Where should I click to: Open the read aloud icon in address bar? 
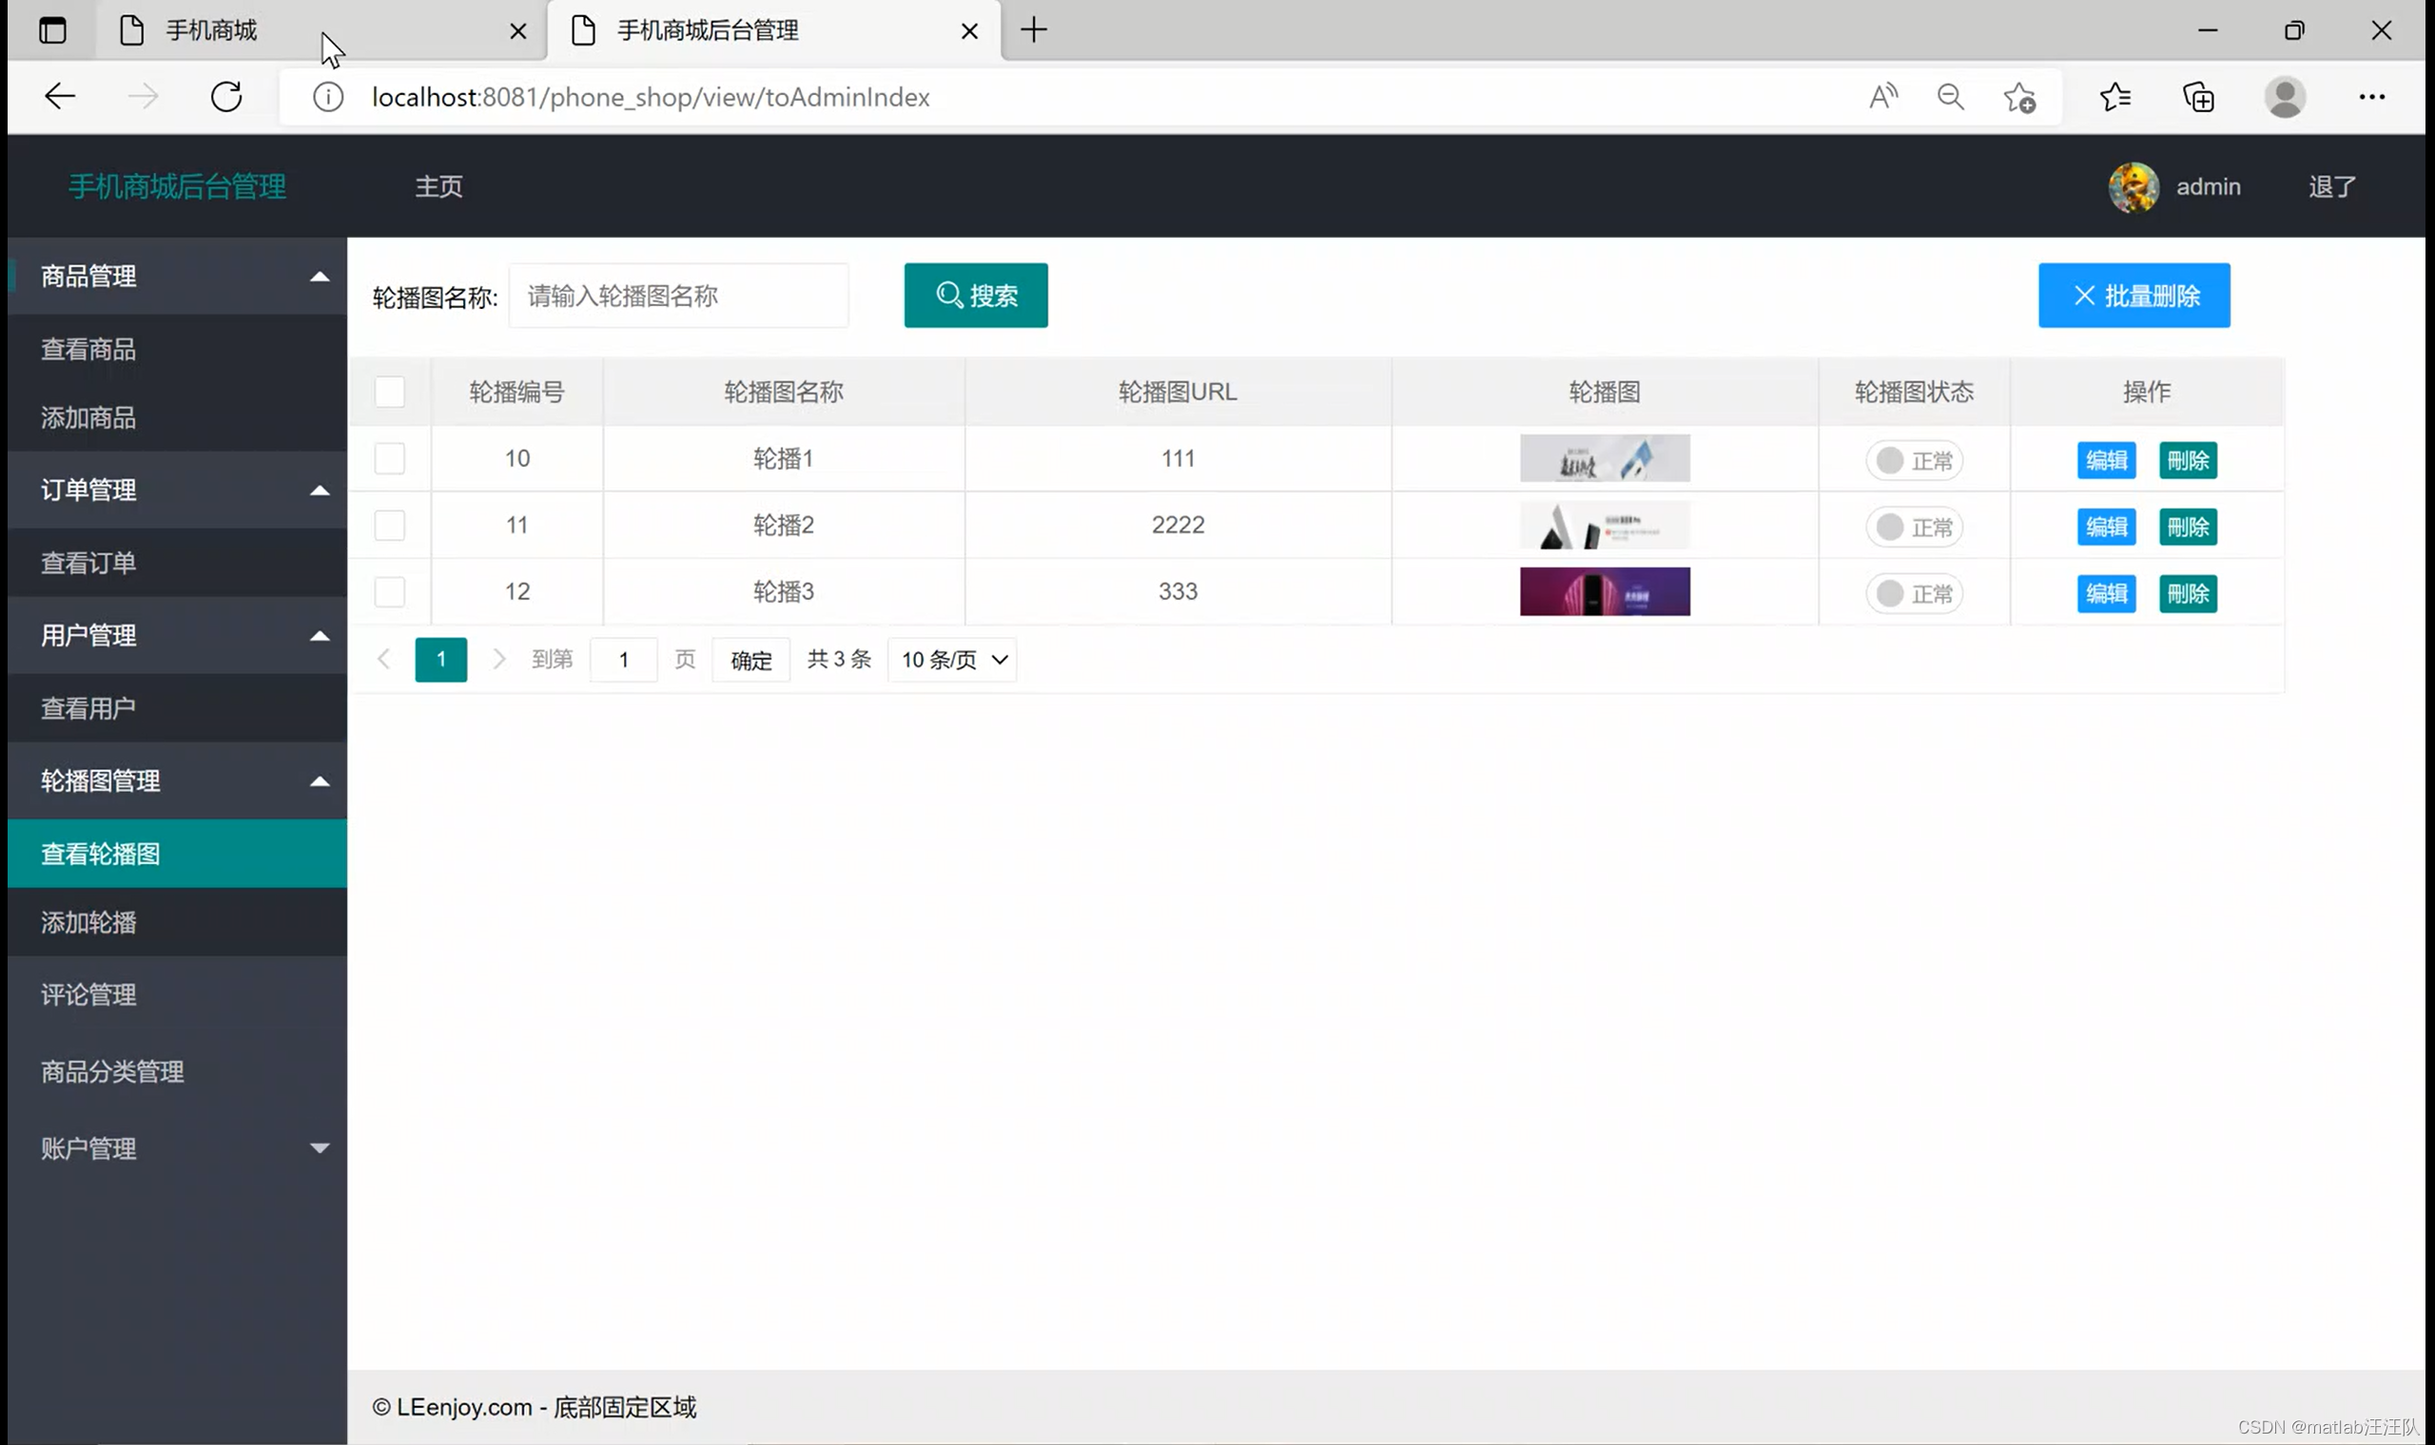pyautogui.click(x=1882, y=96)
